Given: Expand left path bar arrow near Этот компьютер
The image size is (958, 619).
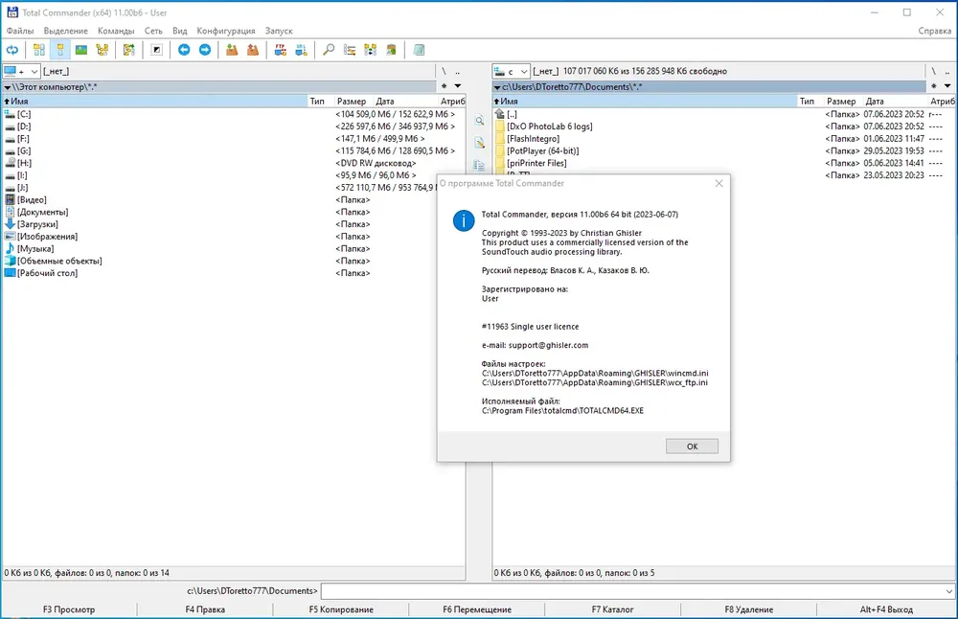Looking at the screenshot, I should click(8, 87).
